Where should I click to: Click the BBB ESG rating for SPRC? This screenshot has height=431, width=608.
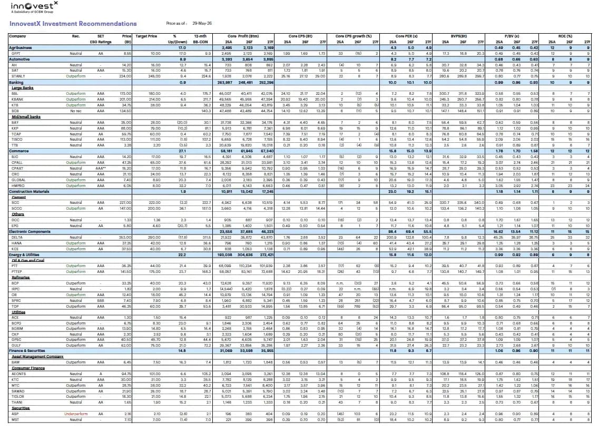click(x=101, y=301)
